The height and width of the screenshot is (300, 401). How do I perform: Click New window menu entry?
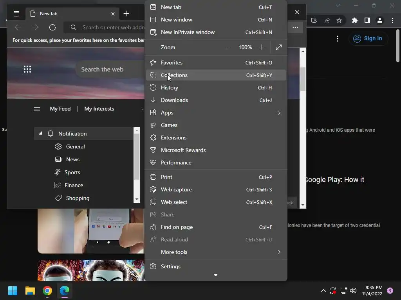point(216,20)
